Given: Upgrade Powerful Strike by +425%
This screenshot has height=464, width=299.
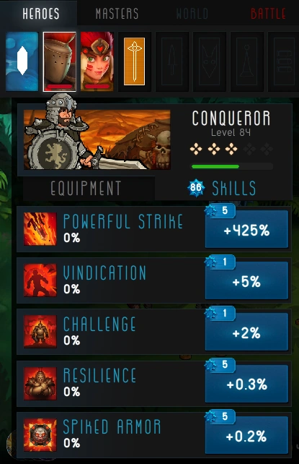Looking at the screenshot, I should pos(246,229).
